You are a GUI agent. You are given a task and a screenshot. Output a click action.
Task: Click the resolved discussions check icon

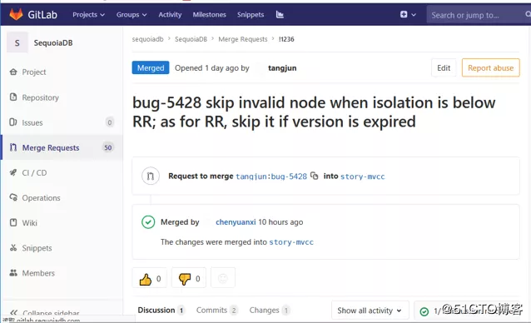point(424,311)
